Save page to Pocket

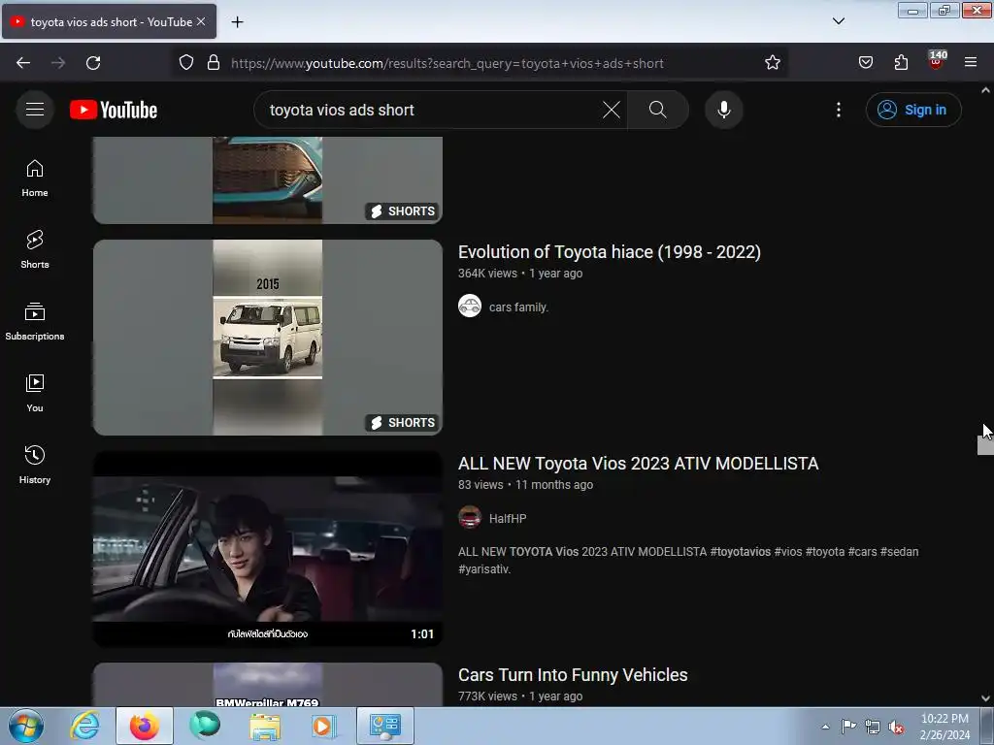tap(866, 63)
